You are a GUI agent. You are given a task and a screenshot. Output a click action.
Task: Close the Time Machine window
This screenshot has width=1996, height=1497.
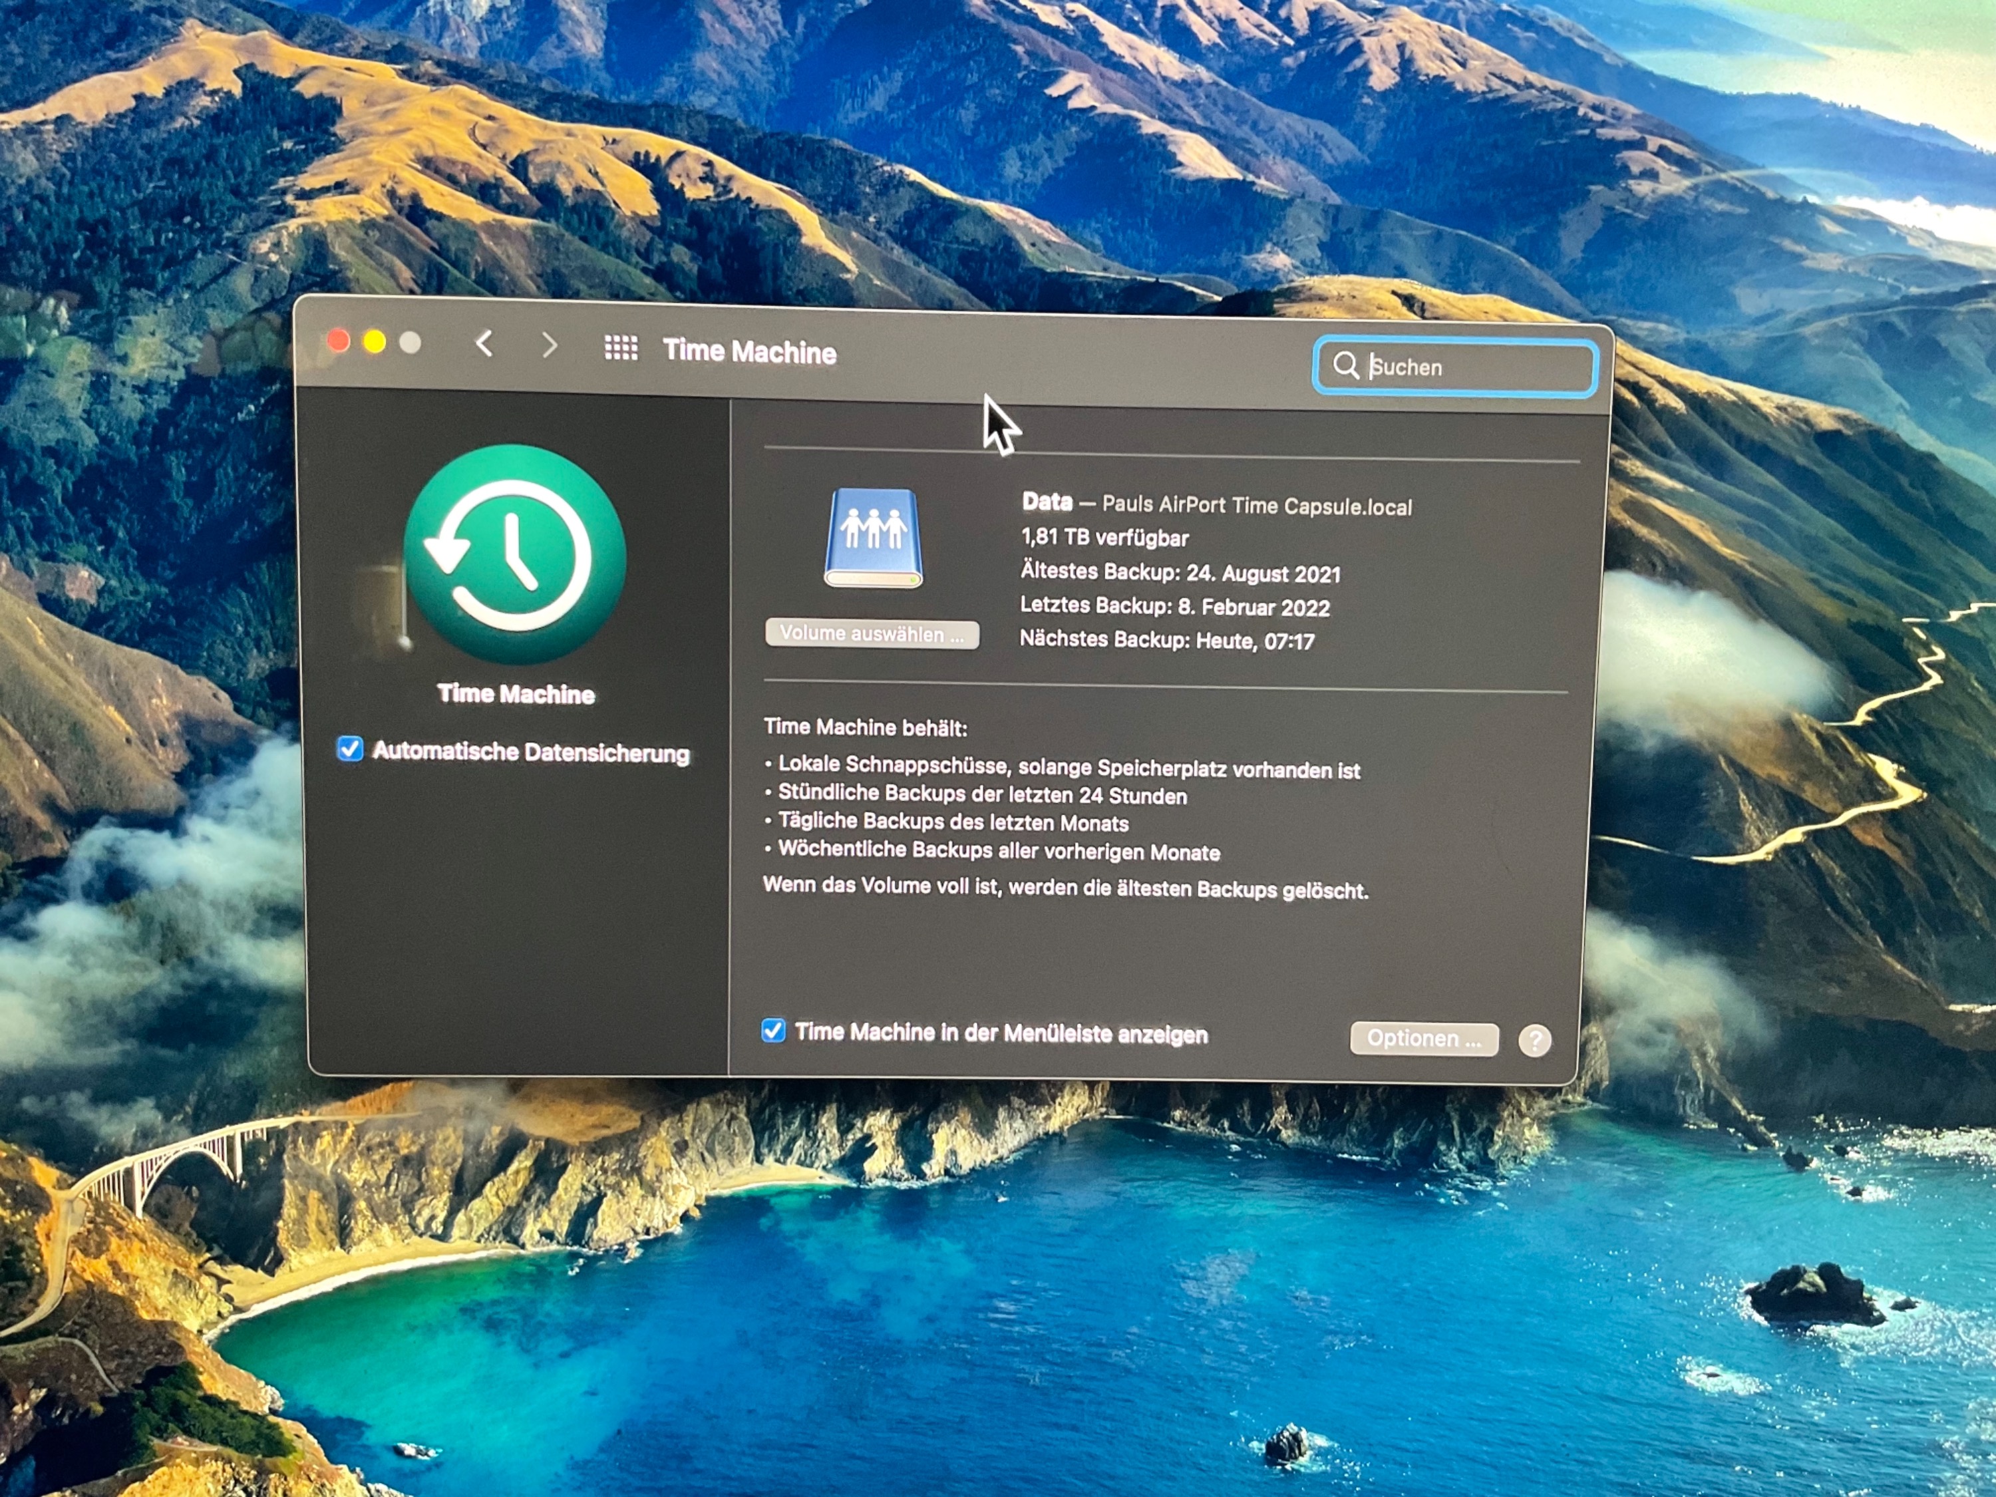[339, 340]
